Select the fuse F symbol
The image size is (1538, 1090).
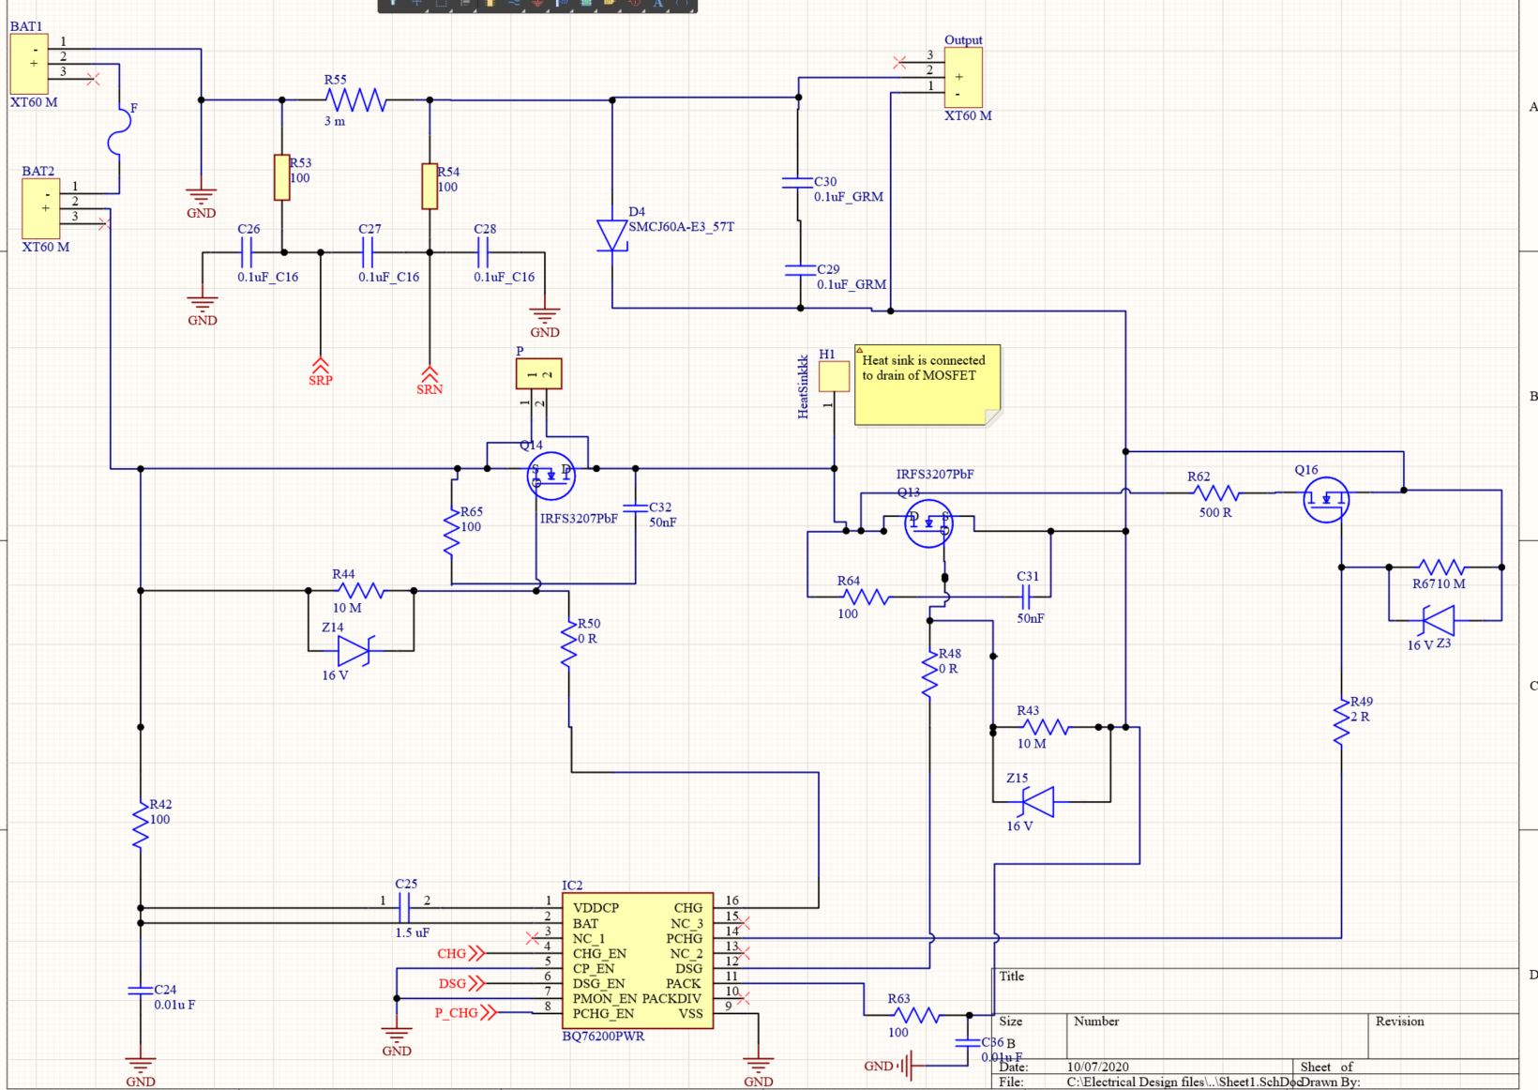(x=119, y=130)
